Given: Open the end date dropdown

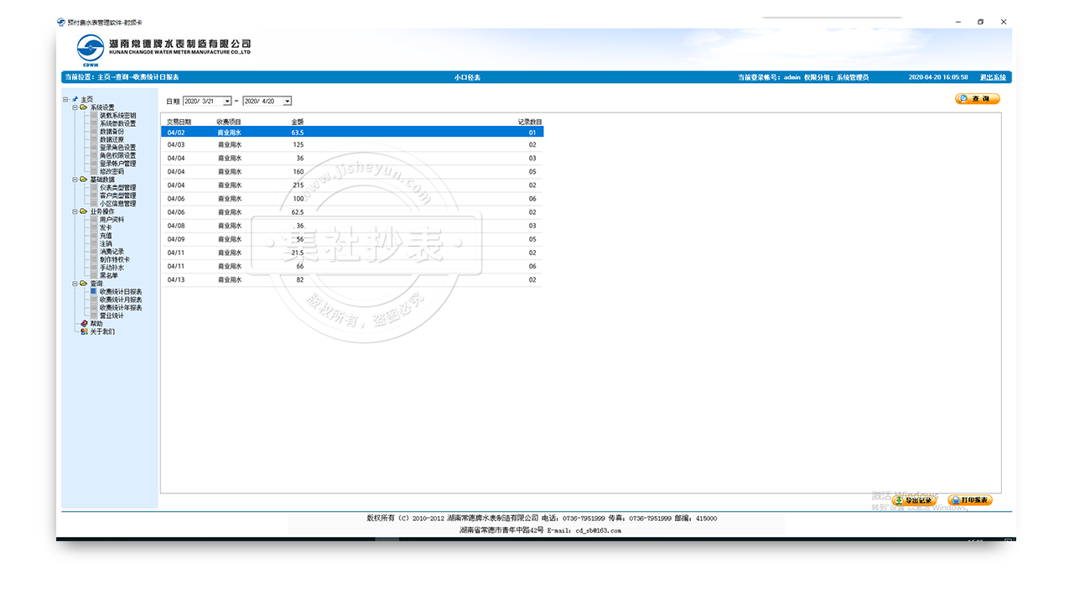Looking at the screenshot, I should click(288, 102).
